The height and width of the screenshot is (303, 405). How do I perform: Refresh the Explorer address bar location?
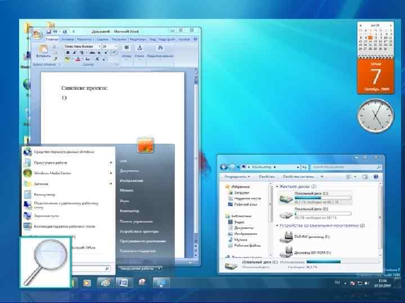(x=304, y=167)
